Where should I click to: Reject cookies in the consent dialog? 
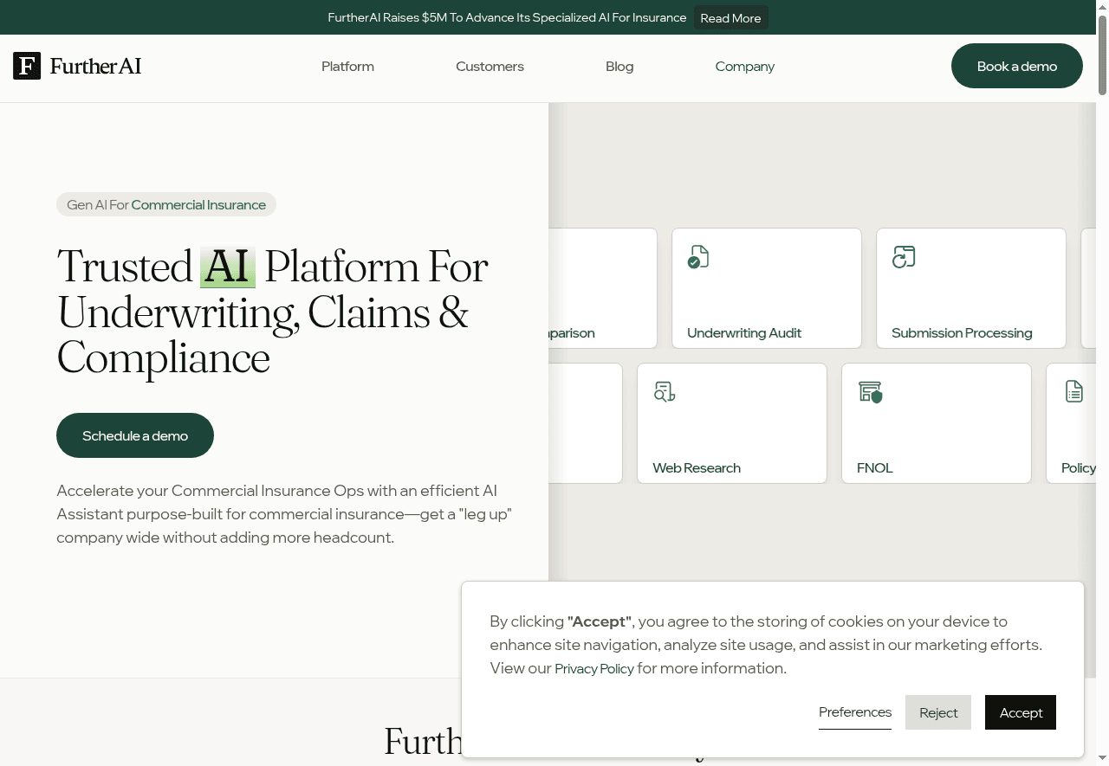tap(937, 712)
